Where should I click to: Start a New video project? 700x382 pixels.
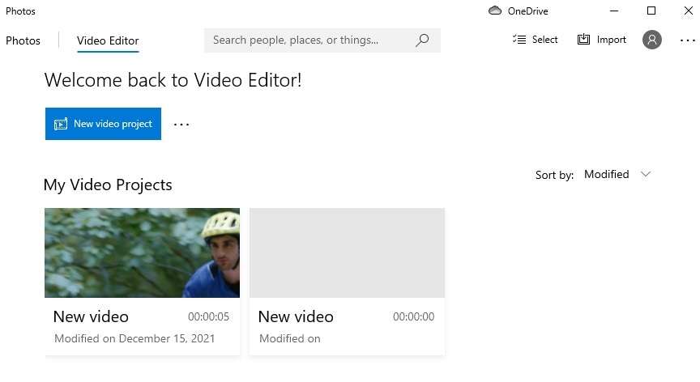(103, 124)
